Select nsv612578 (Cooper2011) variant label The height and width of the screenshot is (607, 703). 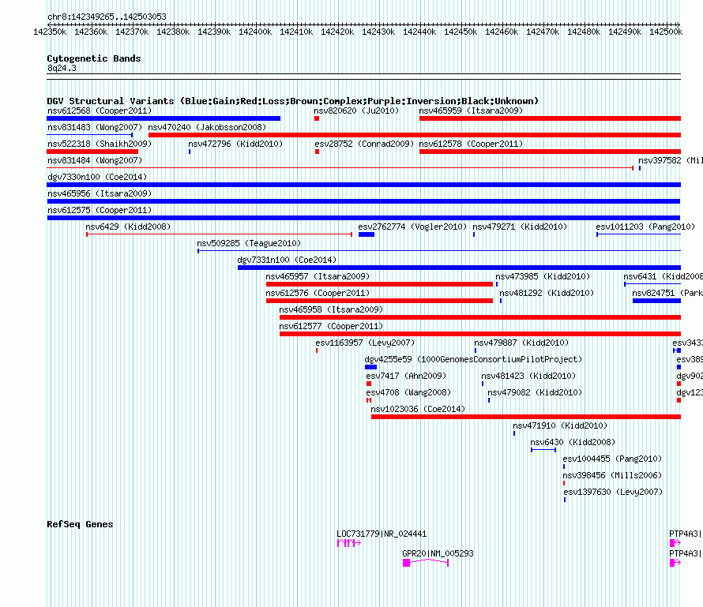[x=471, y=144]
